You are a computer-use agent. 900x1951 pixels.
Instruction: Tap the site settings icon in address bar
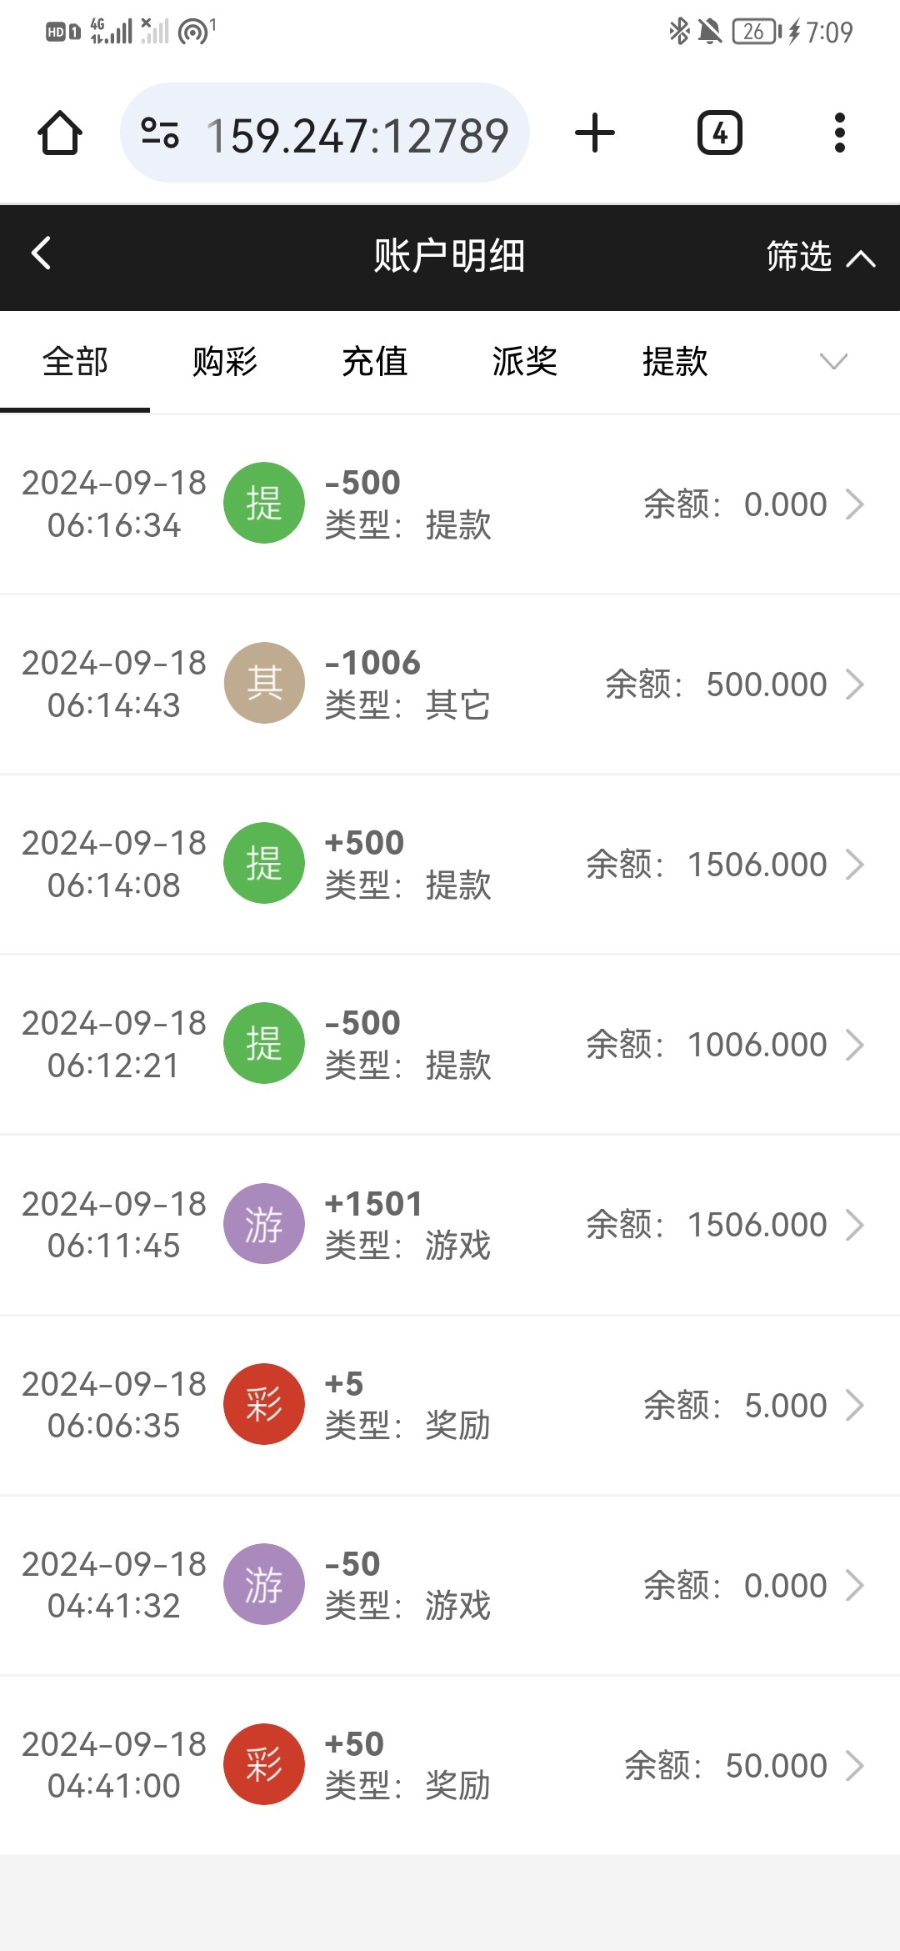point(159,133)
